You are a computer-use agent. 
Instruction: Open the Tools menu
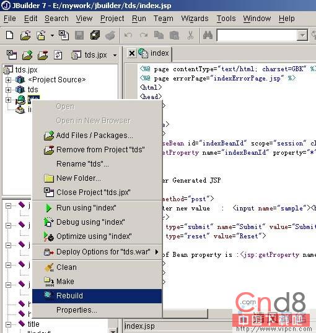(x=226, y=19)
